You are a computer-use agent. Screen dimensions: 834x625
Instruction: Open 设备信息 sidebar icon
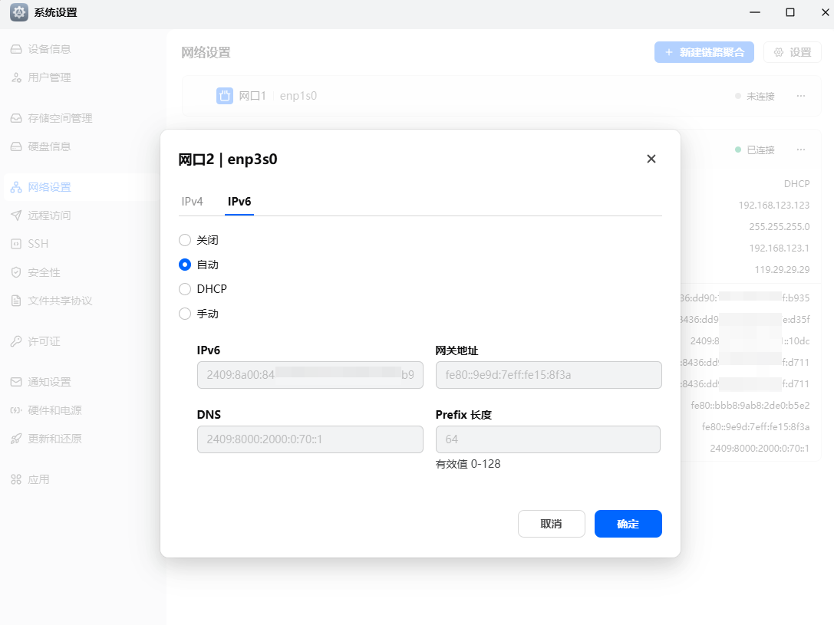coord(16,49)
